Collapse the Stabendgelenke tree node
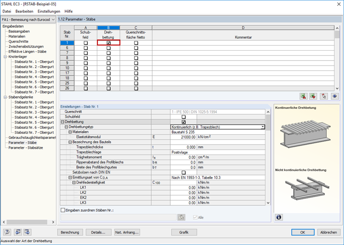 (x=5, y=97)
